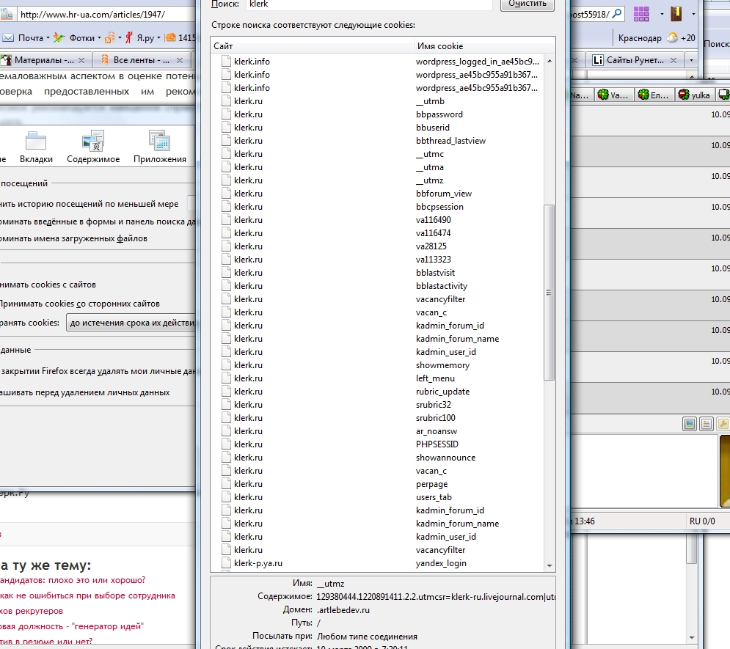Open the link 'как не ошибиться при выборе сотрудника'

pyautogui.click(x=87, y=595)
